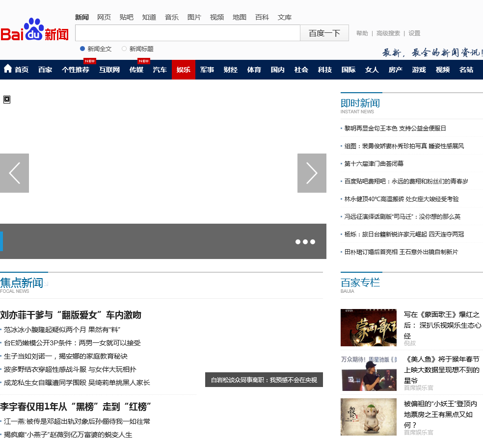Open the highlighted 娱乐 nav item
483x439 pixels.
point(184,70)
